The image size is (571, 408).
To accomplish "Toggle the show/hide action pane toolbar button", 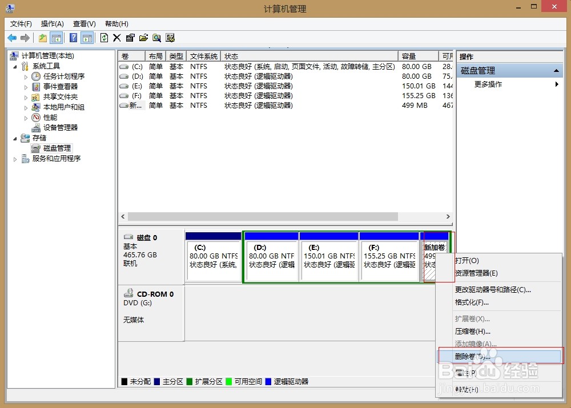I will 87,38.
